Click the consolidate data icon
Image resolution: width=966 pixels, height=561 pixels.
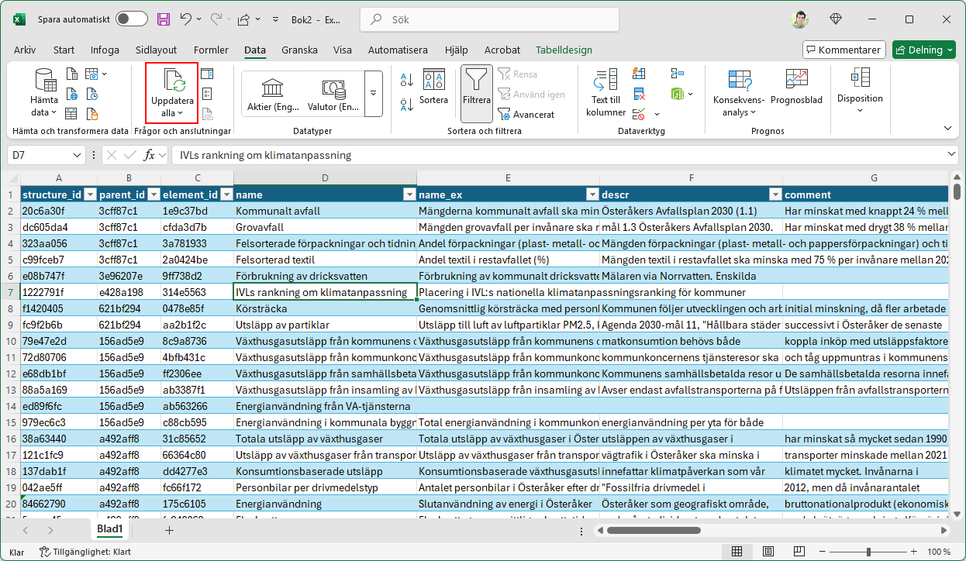click(677, 74)
